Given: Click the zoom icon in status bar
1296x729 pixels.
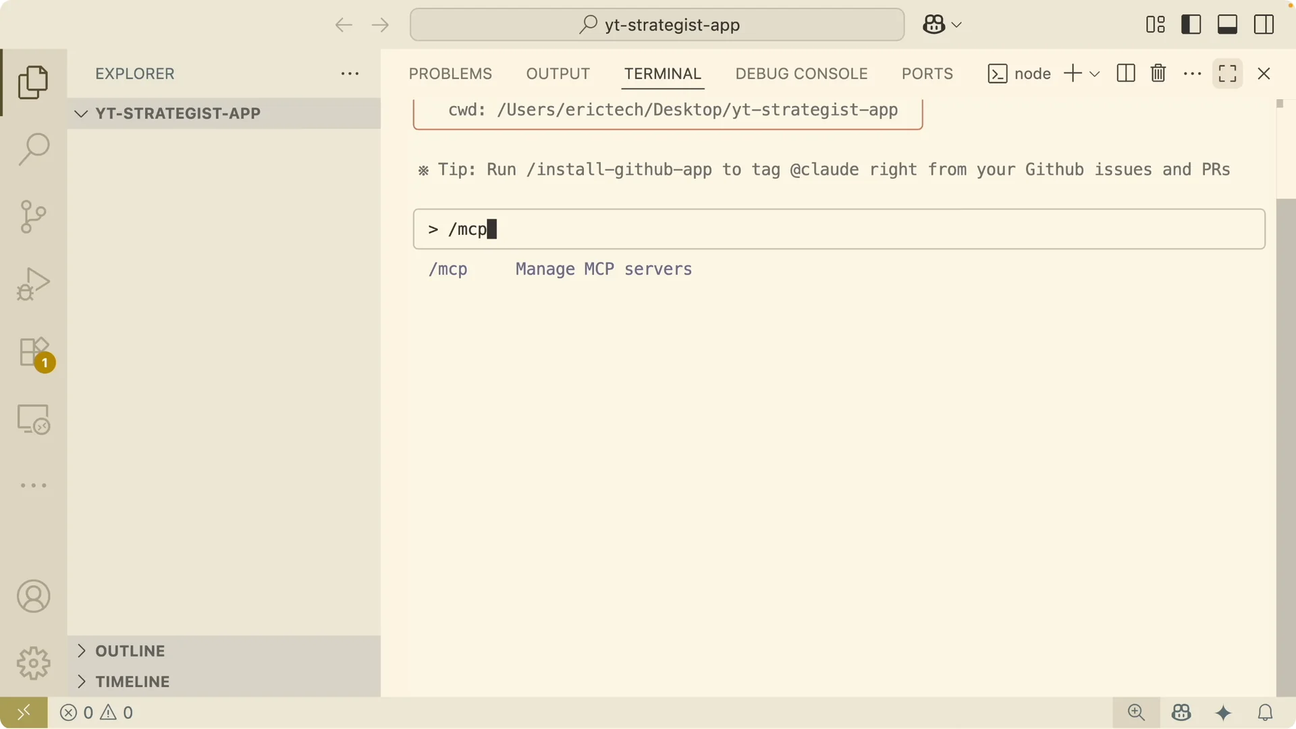Looking at the screenshot, I should point(1137,713).
